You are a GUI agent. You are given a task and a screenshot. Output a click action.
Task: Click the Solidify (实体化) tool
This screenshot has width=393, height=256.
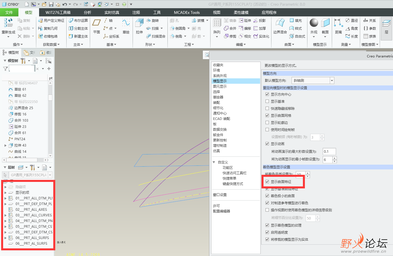coord(261,36)
